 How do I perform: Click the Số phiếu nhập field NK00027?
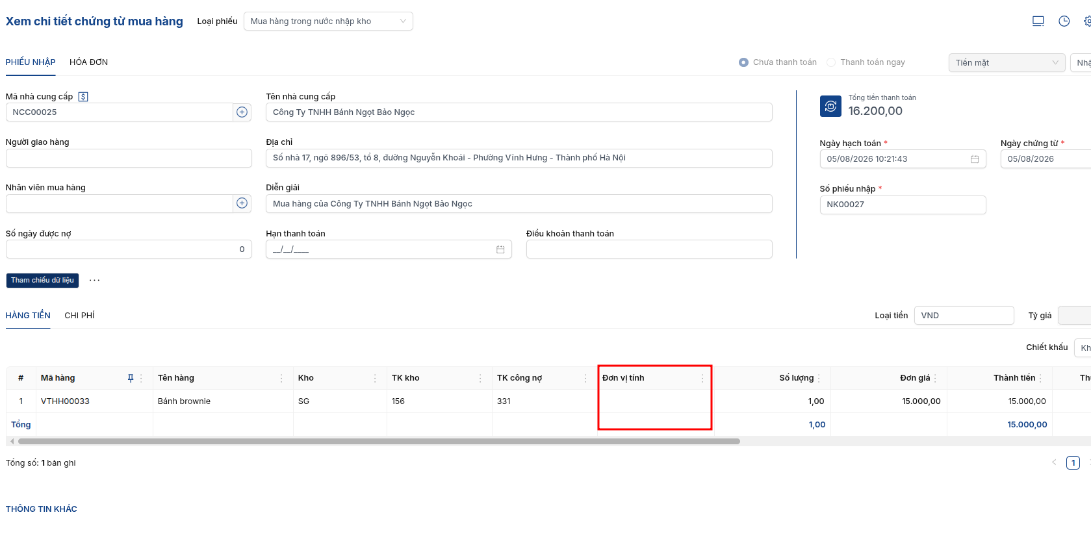[x=903, y=205]
